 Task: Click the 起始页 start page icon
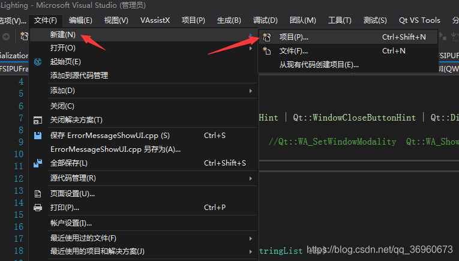point(38,62)
